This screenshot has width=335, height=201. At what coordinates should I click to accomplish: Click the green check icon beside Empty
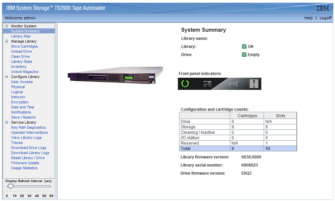pos(244,54)
